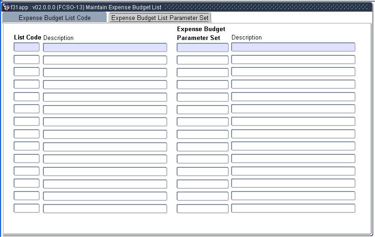Click the eighth row List Code Description field
The width and height of the screenshot is (375, 237).
[105, 134]
